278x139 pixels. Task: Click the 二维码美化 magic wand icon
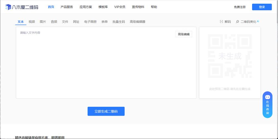pyautogui.click(x=237, y=22)
